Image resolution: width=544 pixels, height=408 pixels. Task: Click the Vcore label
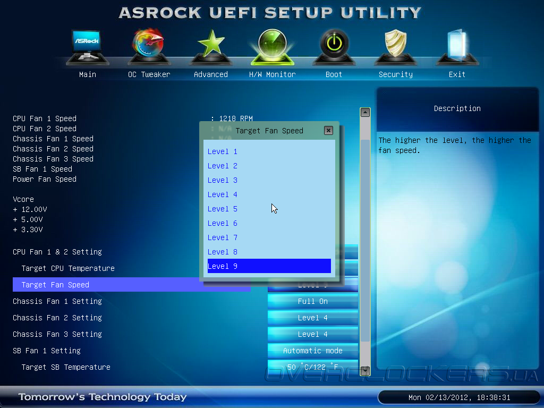tap(23, 199)
